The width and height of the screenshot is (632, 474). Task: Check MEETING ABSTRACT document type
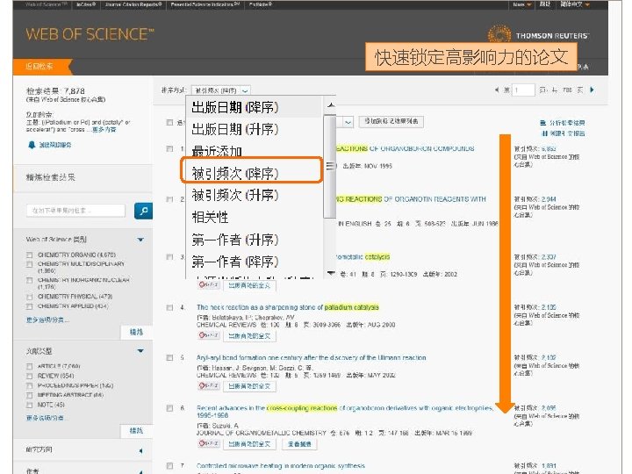[x=29, y=395]
